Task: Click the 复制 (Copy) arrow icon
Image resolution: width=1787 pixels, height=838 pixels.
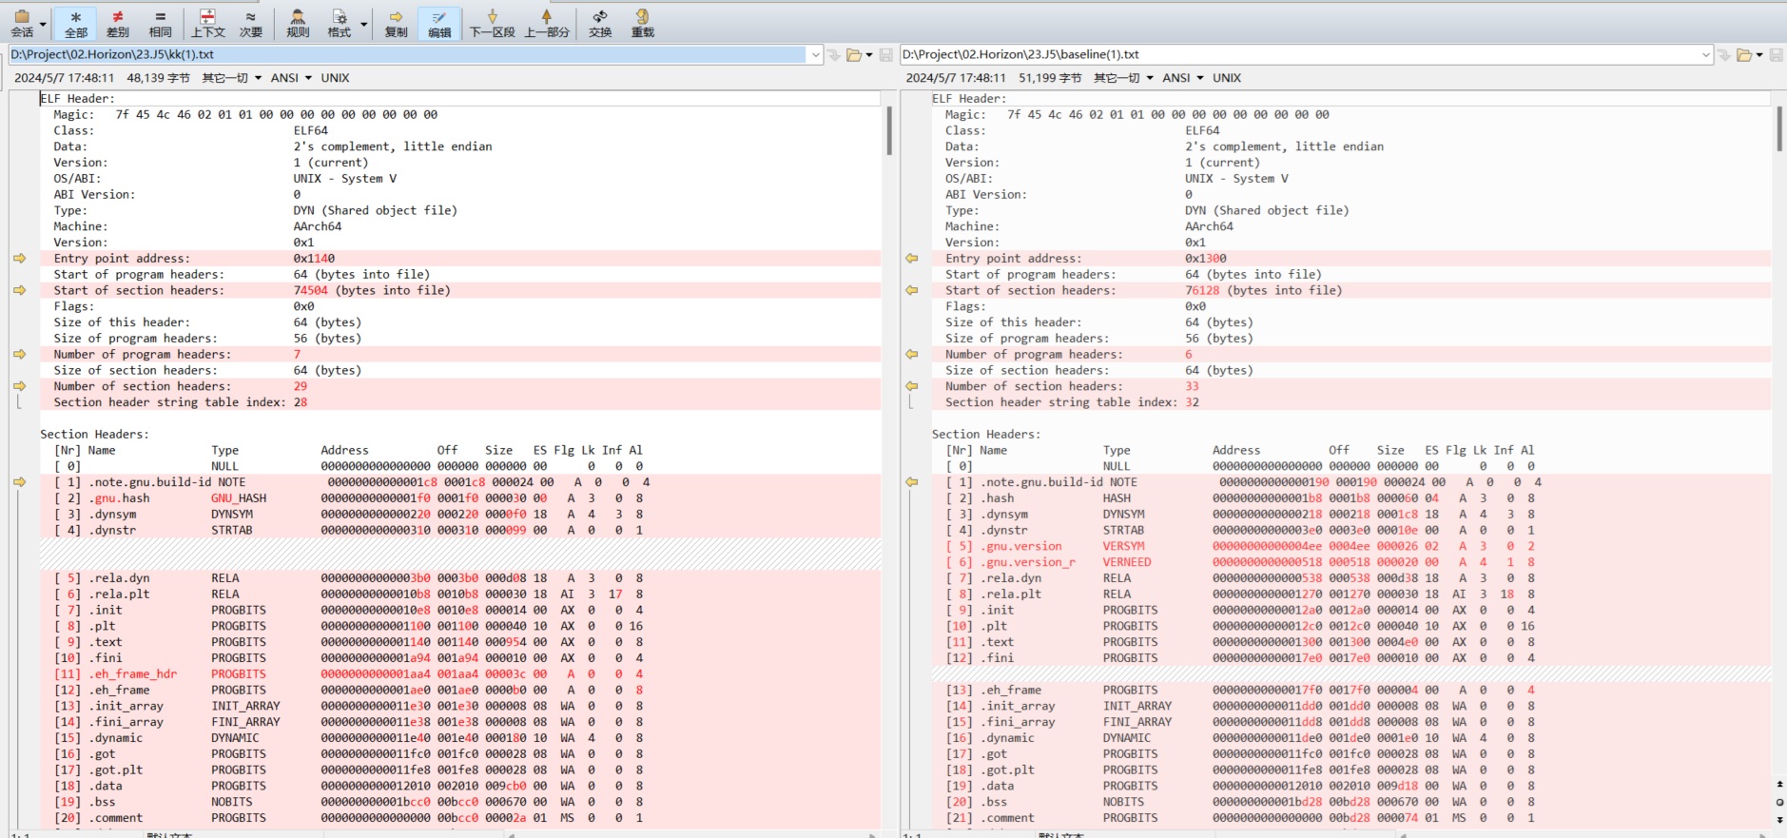Action: coord(396,23)
